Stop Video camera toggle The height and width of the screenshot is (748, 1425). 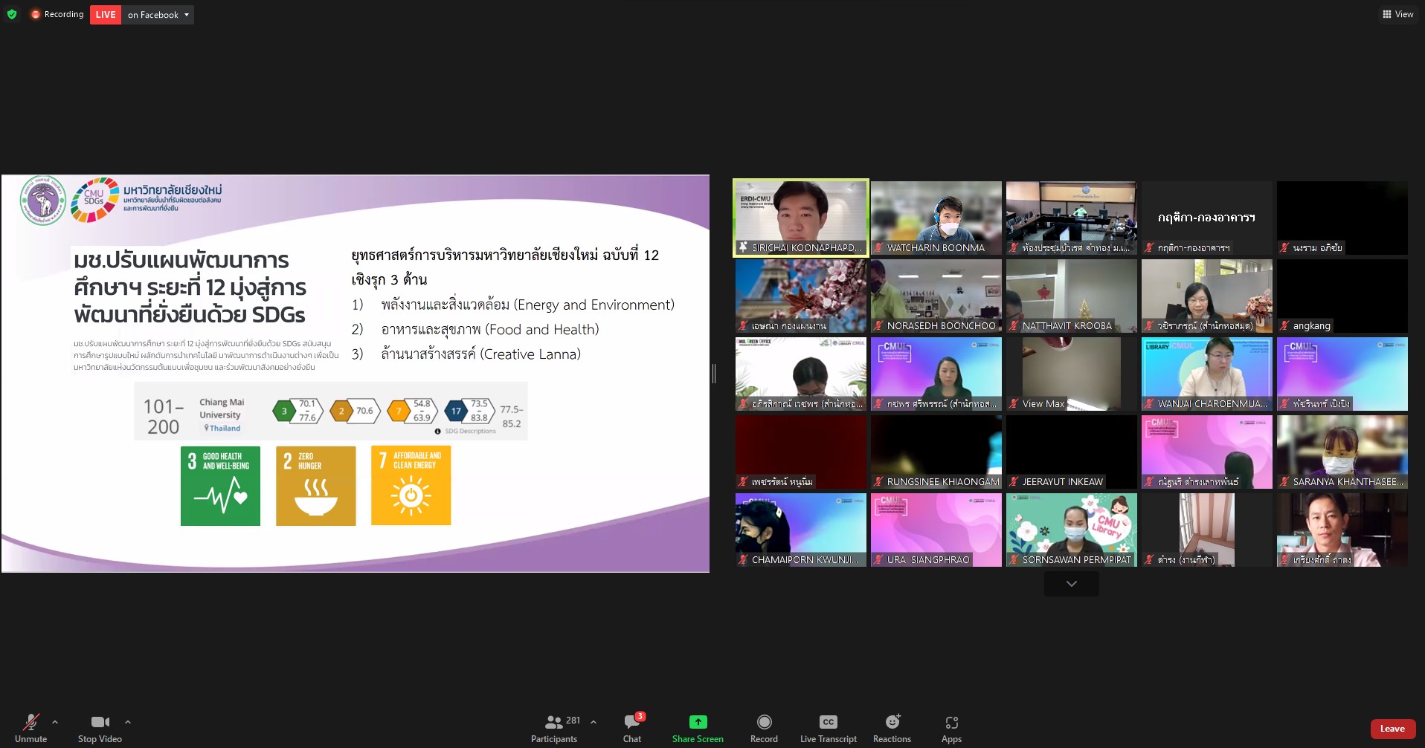(100, 728)
